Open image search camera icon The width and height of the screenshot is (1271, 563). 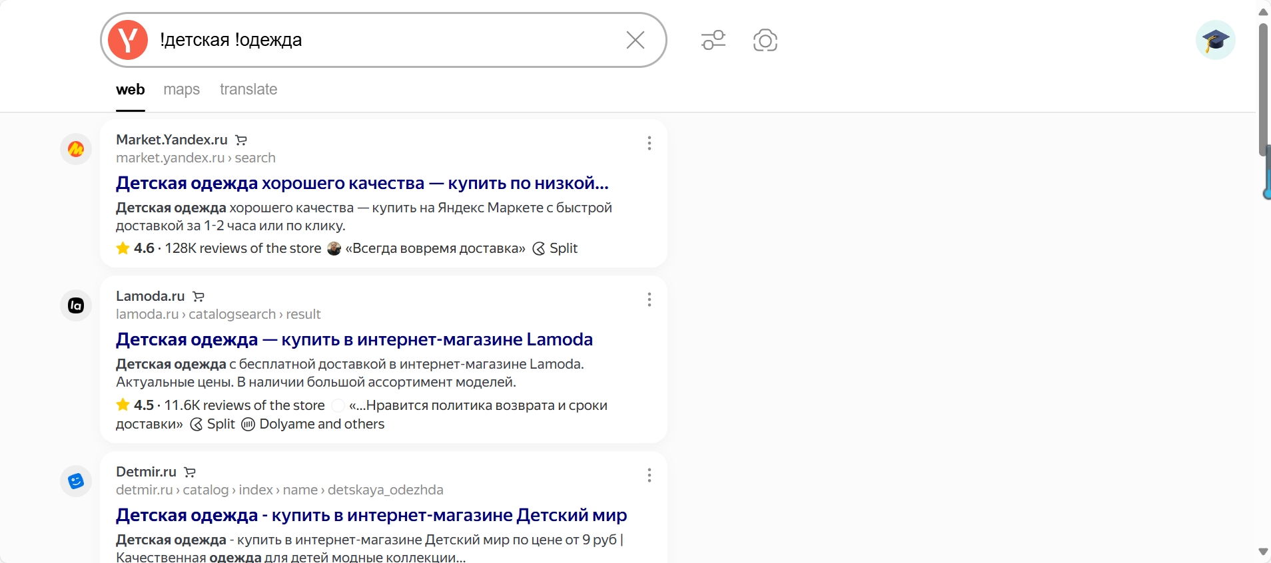click(765, 40)
